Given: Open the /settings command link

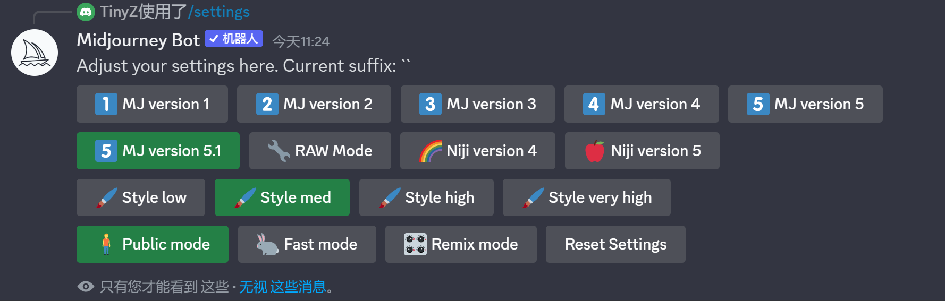Looking at the screenshot, I should [218, 12].
